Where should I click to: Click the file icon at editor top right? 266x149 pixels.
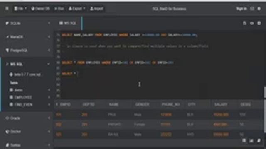[244, 23]
